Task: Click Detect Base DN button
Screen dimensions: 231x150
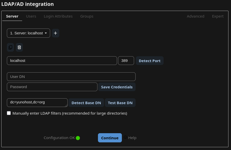Action: 86,103
